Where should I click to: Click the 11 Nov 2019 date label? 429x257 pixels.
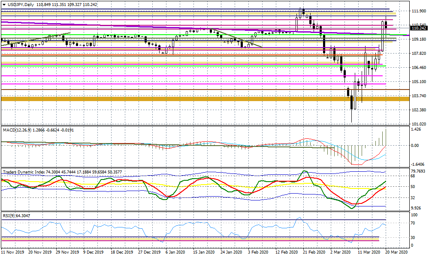[12, 252]
